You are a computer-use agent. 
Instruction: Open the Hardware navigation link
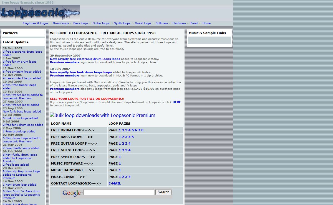(x=179, y=23)
